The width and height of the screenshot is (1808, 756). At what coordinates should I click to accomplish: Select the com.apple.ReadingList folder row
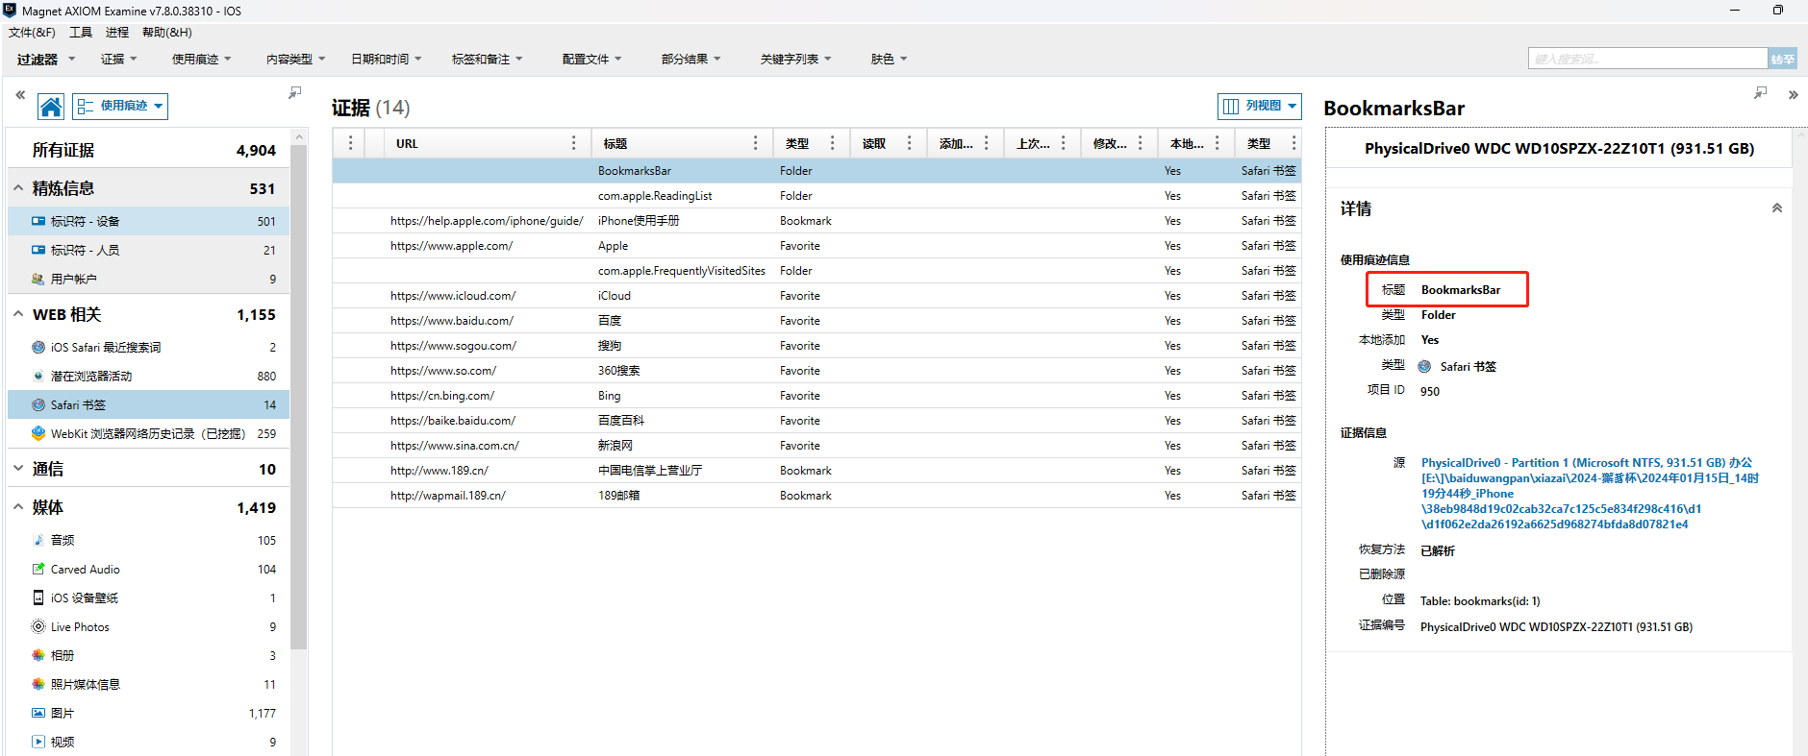(816, 196)
